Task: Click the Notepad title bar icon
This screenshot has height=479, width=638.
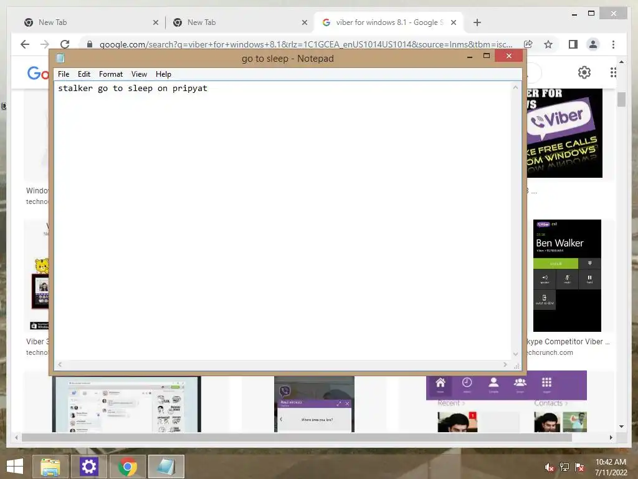Action: tap(60, 58)
